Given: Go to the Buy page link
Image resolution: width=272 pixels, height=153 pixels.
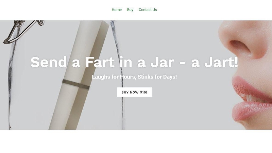Looking at the screenshot, I should (130, 10).
